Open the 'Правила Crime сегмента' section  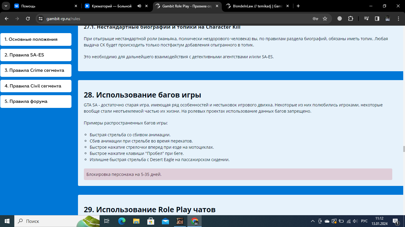(36, 70)
